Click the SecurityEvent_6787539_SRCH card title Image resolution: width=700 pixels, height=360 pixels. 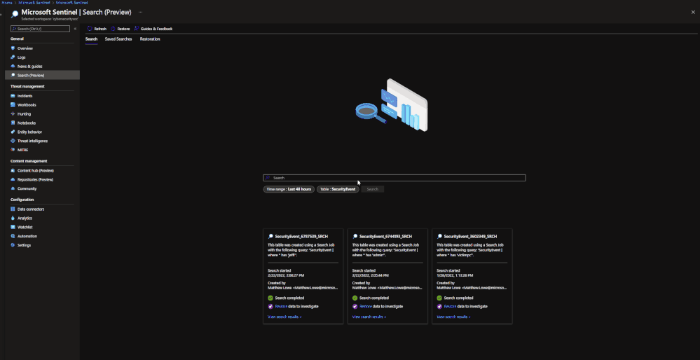[x=301, y=237]
